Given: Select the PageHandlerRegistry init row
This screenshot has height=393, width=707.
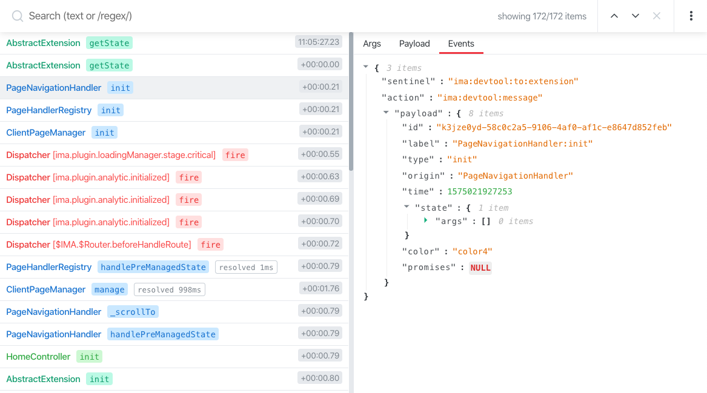Looking at the screenshot, I should [174, 110].
